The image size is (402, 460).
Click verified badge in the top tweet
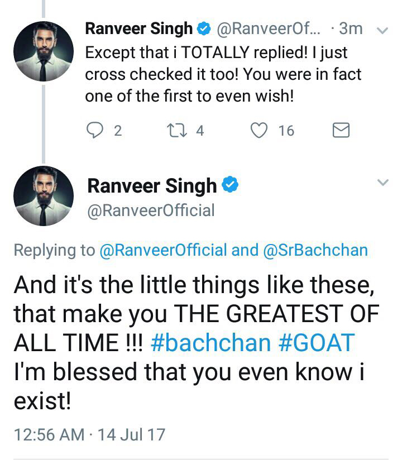pos(205,28)
